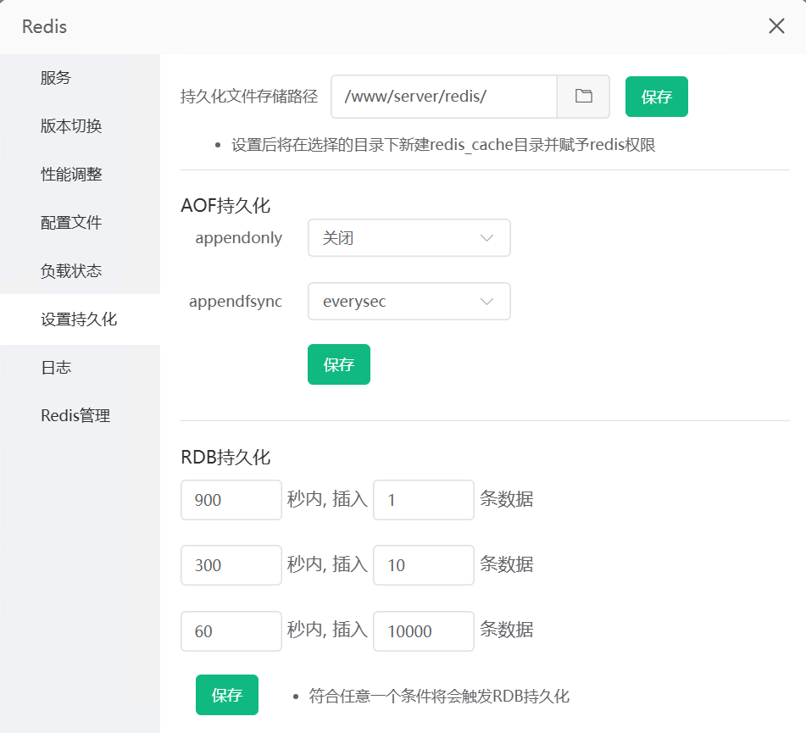Switch to 版本切换 tab

pos(80,126)
